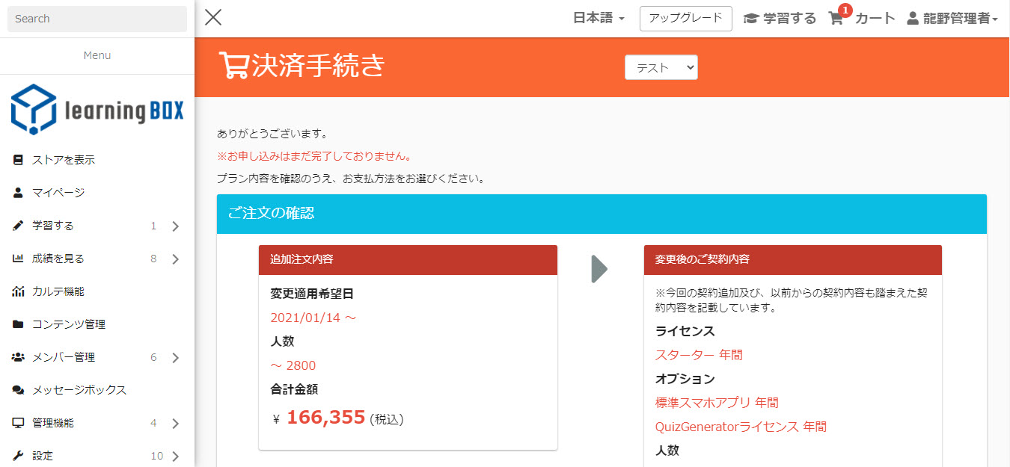Expand the 学習する sidebar submenu arrow
Screen dimensions: 1010x467
click(175, 226)
